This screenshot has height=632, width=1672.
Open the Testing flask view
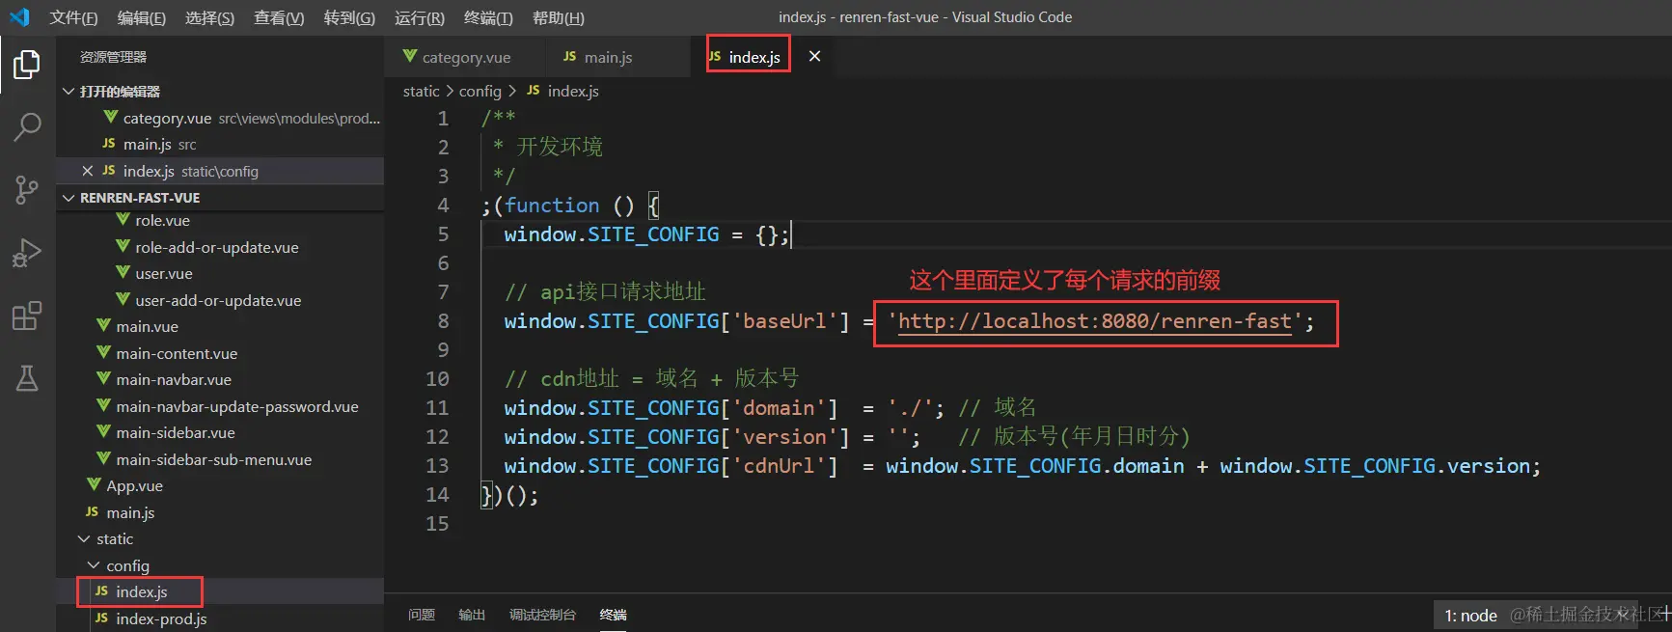click(x=27, y=378)
